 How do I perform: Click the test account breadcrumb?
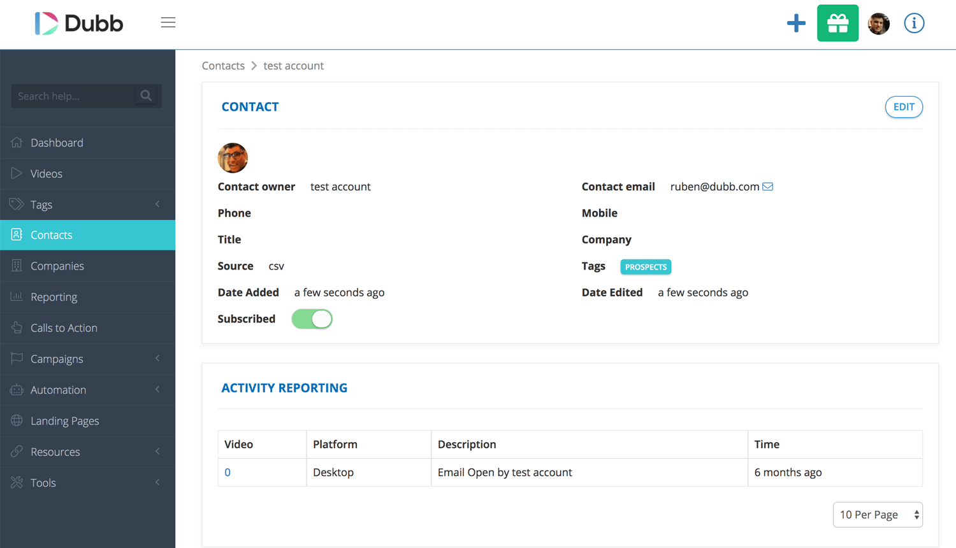coord(293,66)
